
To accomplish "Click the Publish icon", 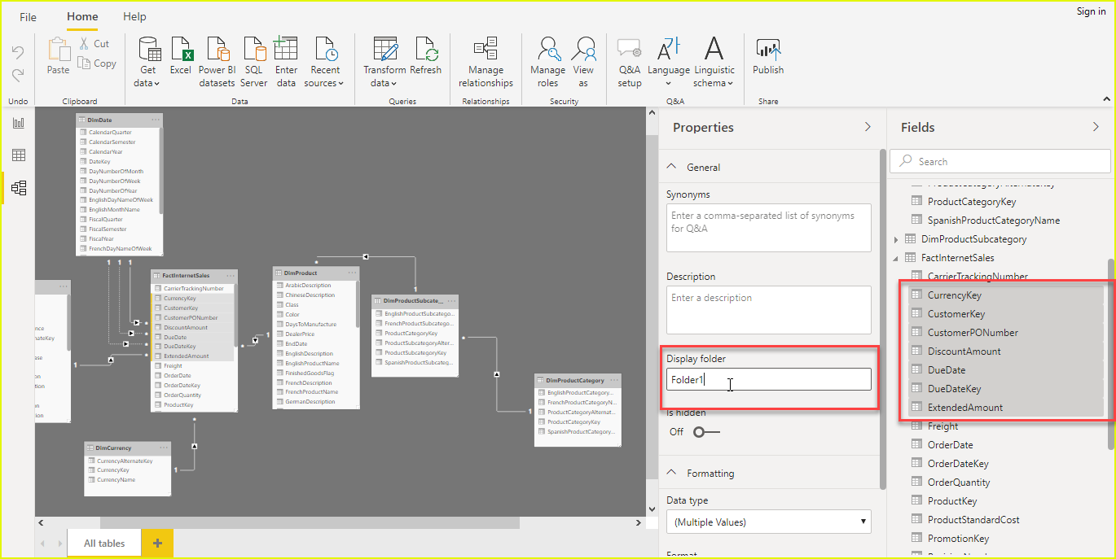I will (x=767, y=50).
